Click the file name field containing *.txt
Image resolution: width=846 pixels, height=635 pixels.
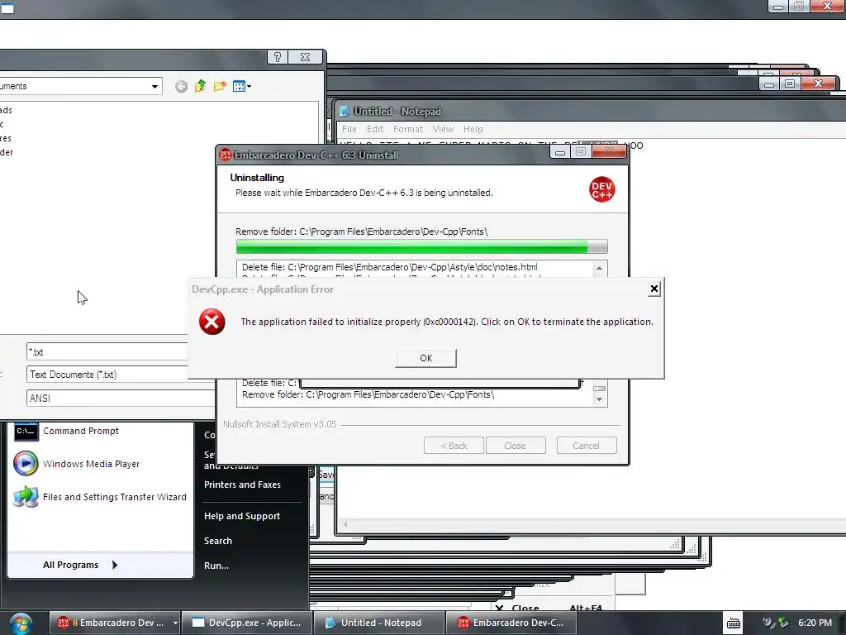tap(107, 352)
